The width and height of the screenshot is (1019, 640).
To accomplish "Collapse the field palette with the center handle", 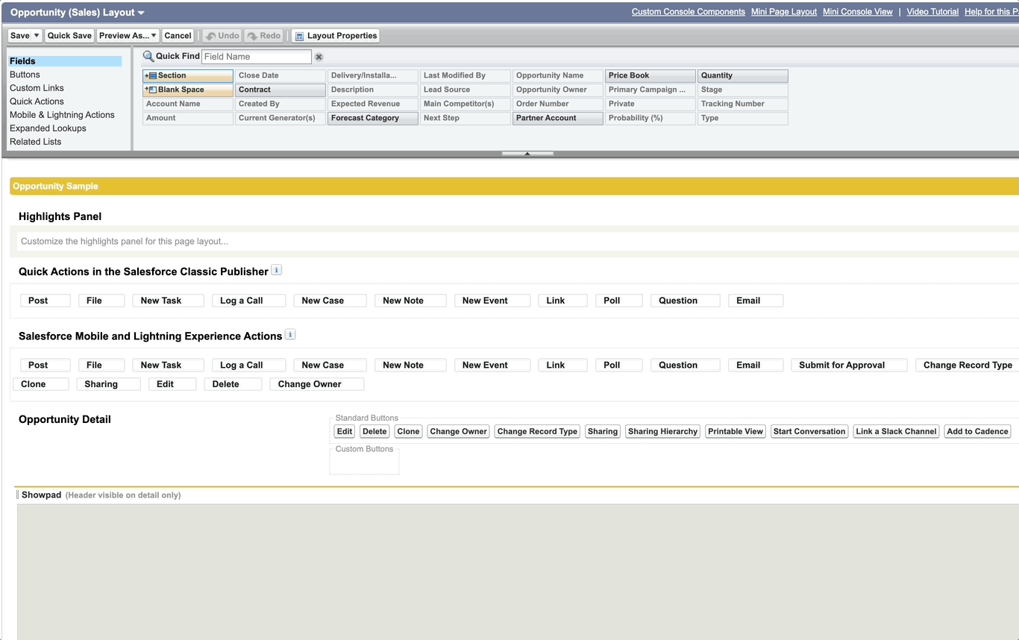I will pyautogui.click(x=527, y=153).
